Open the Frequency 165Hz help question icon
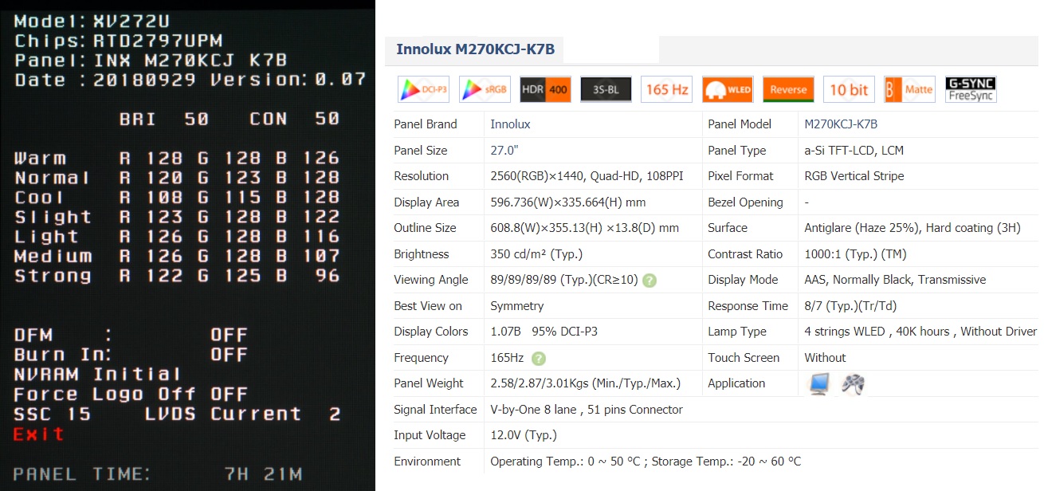Viewport: 1044px width, 491px height. [539, 358]
